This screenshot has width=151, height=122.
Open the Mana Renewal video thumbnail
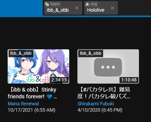pyautogui.click(x=38, y=66)
